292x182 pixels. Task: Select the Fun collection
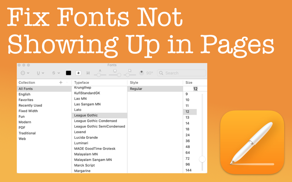[44, 116]
